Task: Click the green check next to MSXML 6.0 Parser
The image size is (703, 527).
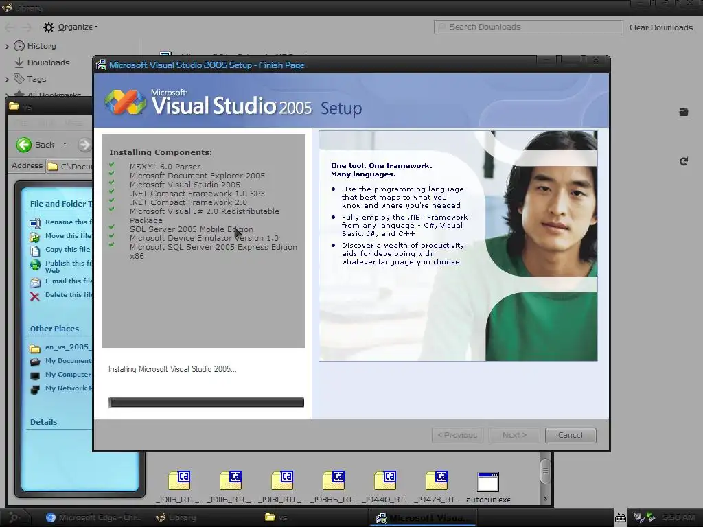Action: pos(112,165)
